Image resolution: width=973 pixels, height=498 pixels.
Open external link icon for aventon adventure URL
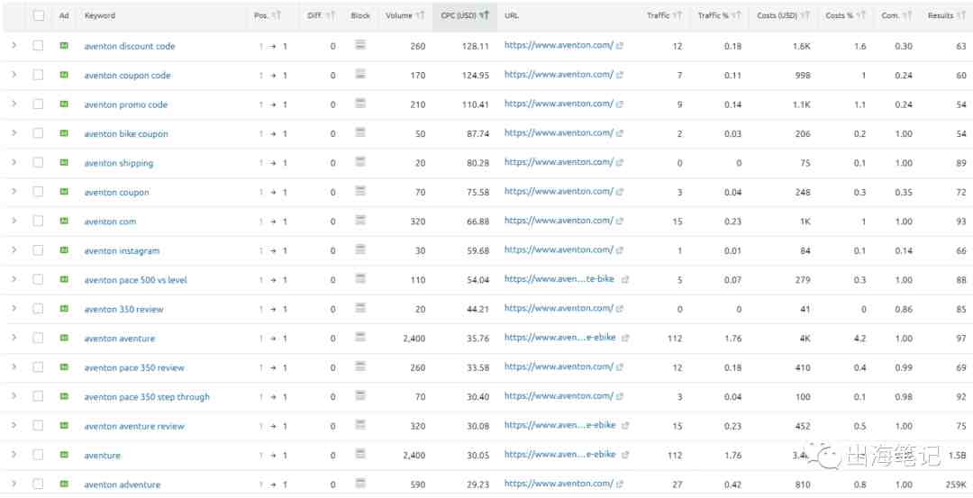coord(619,484)
